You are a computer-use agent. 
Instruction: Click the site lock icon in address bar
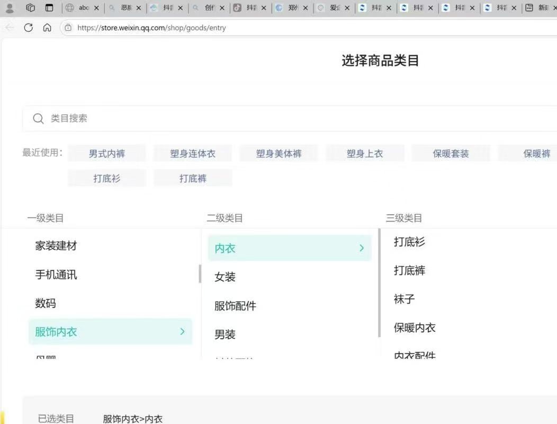click(x=68, y=28)
